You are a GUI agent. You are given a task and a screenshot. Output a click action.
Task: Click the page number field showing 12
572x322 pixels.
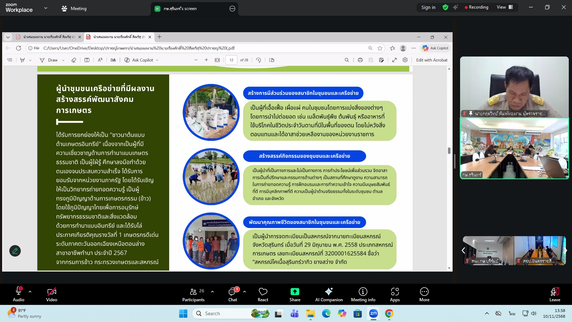(232, 60)
